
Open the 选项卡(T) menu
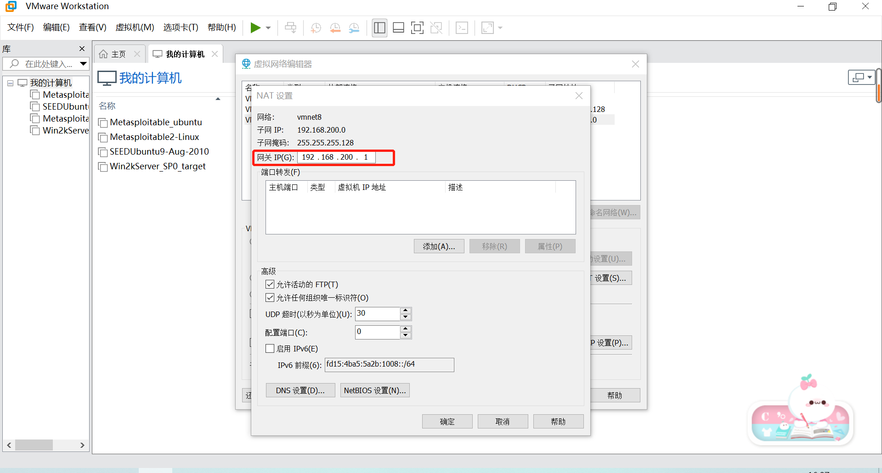181,28
